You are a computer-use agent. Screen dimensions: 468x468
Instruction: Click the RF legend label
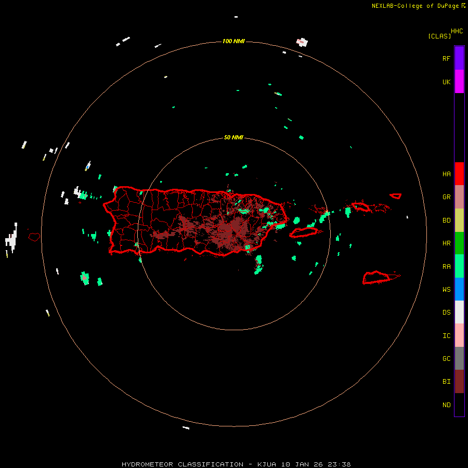pos(446,58)
